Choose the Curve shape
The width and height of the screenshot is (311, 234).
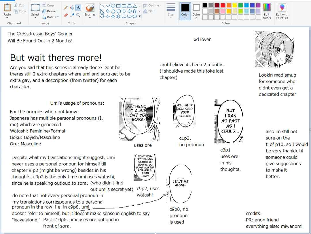[107, 6]
